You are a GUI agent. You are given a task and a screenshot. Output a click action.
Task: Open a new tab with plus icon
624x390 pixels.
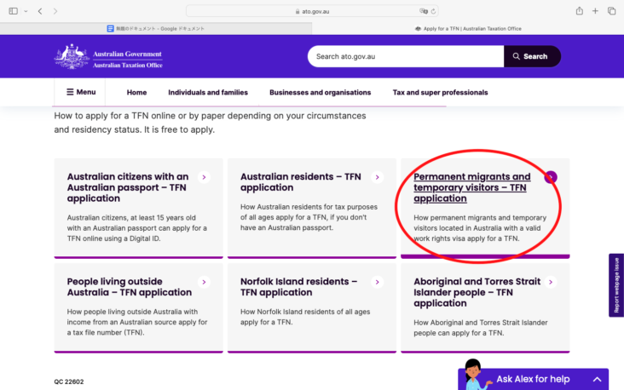click(x=595, y=11)
